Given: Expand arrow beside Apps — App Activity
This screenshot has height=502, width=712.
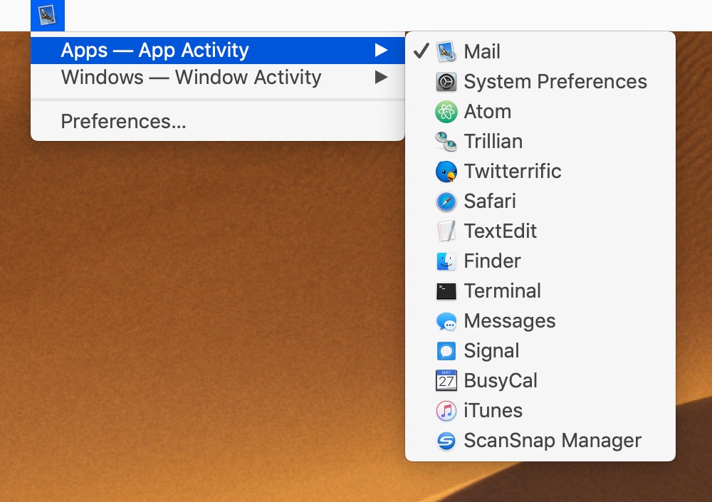Looking at the screenshot, I should (381, 50).
